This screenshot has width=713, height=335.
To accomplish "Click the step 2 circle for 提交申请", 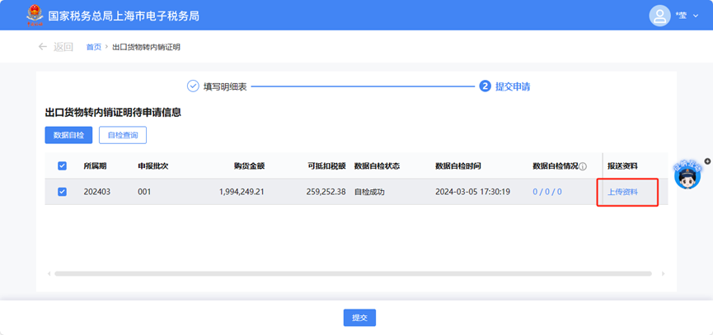I will (x=485, y=86).
